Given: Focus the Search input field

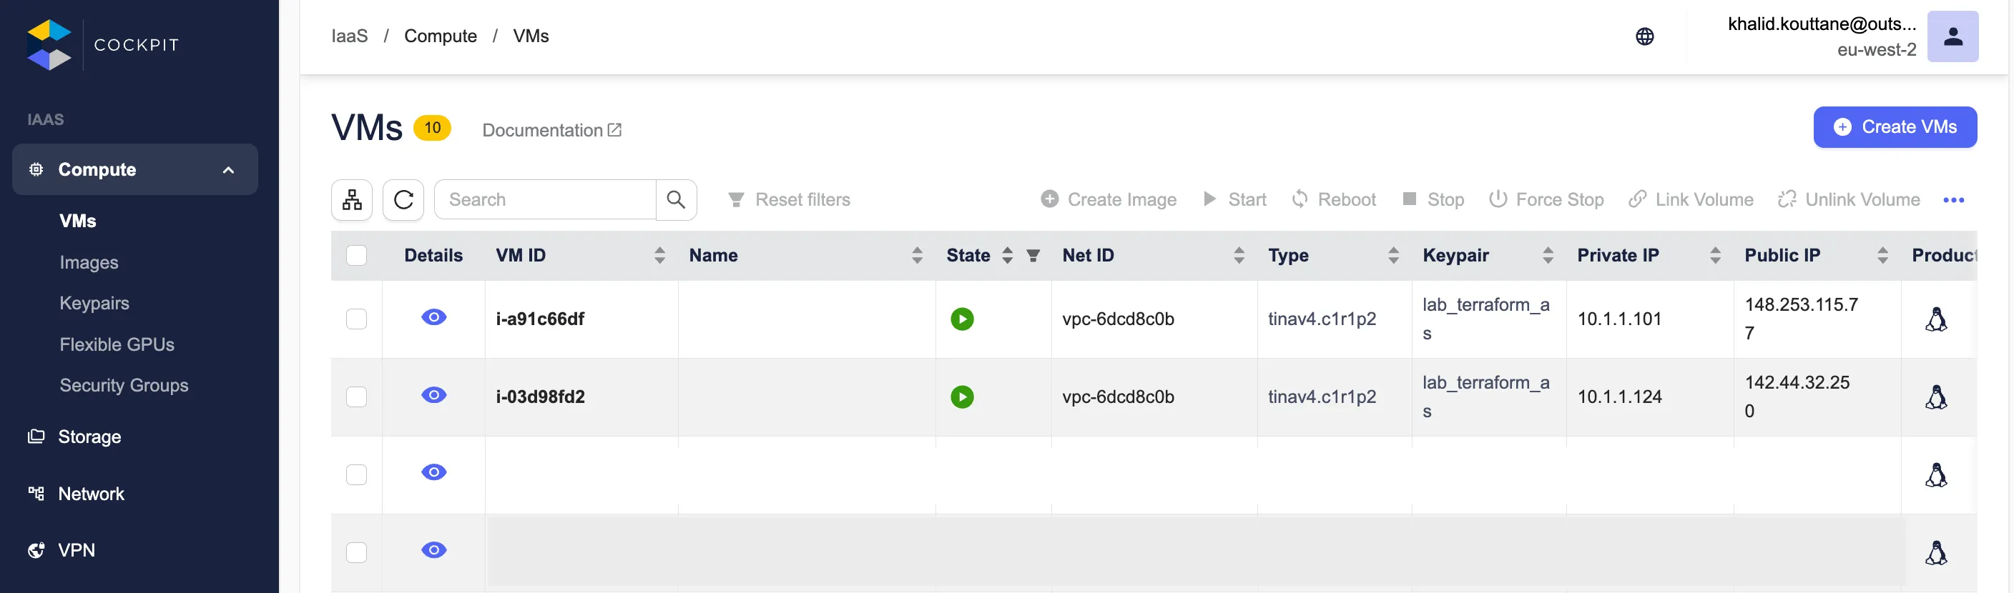Looking at the screenshot, I should click(x=545, y=200).
